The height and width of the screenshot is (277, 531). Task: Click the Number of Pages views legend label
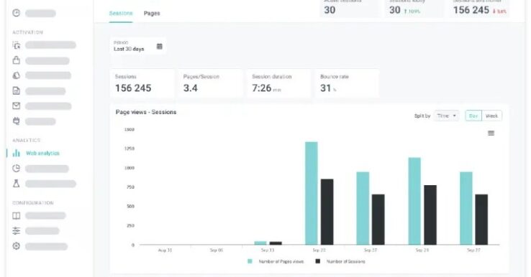pos(281,261)
